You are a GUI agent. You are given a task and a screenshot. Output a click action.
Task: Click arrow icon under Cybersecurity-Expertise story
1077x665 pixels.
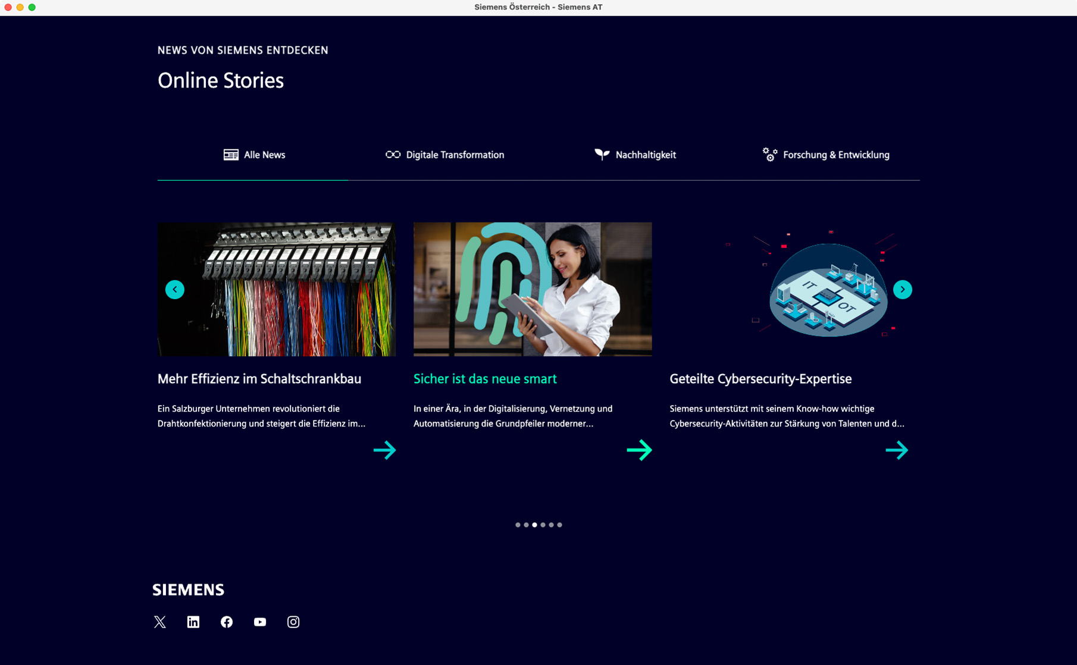click(x=896, y=450)
